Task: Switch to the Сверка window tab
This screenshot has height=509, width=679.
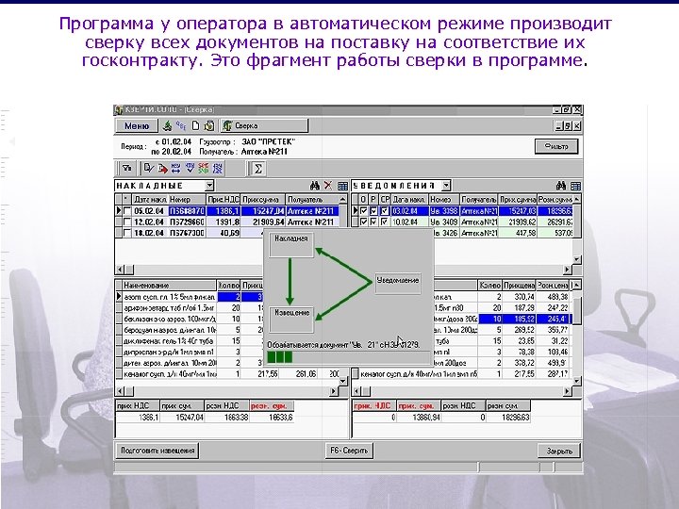Action: click(x=264, y=125)
